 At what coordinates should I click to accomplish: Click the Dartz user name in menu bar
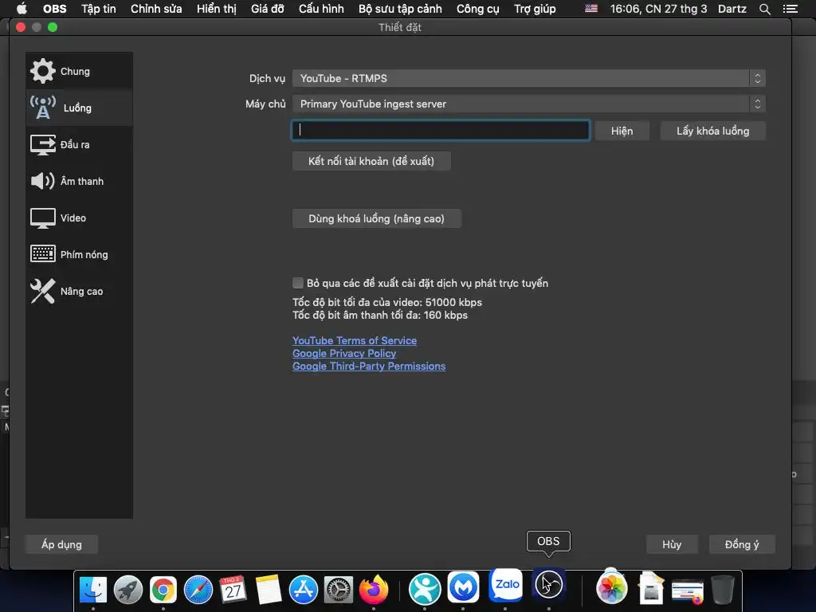[732, 9]
